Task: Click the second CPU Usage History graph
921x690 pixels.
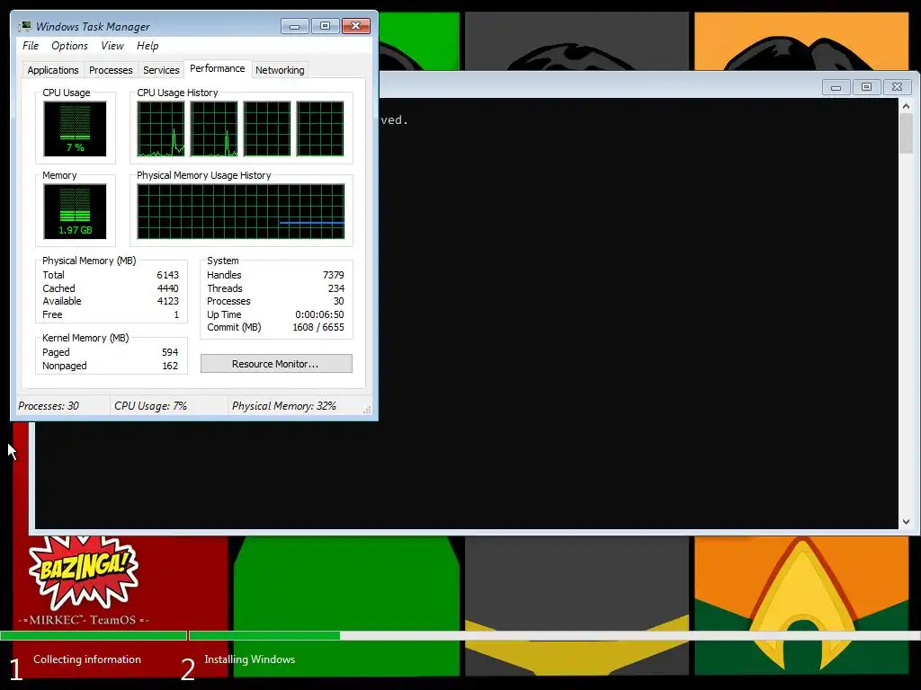Action: click(214, 128)
